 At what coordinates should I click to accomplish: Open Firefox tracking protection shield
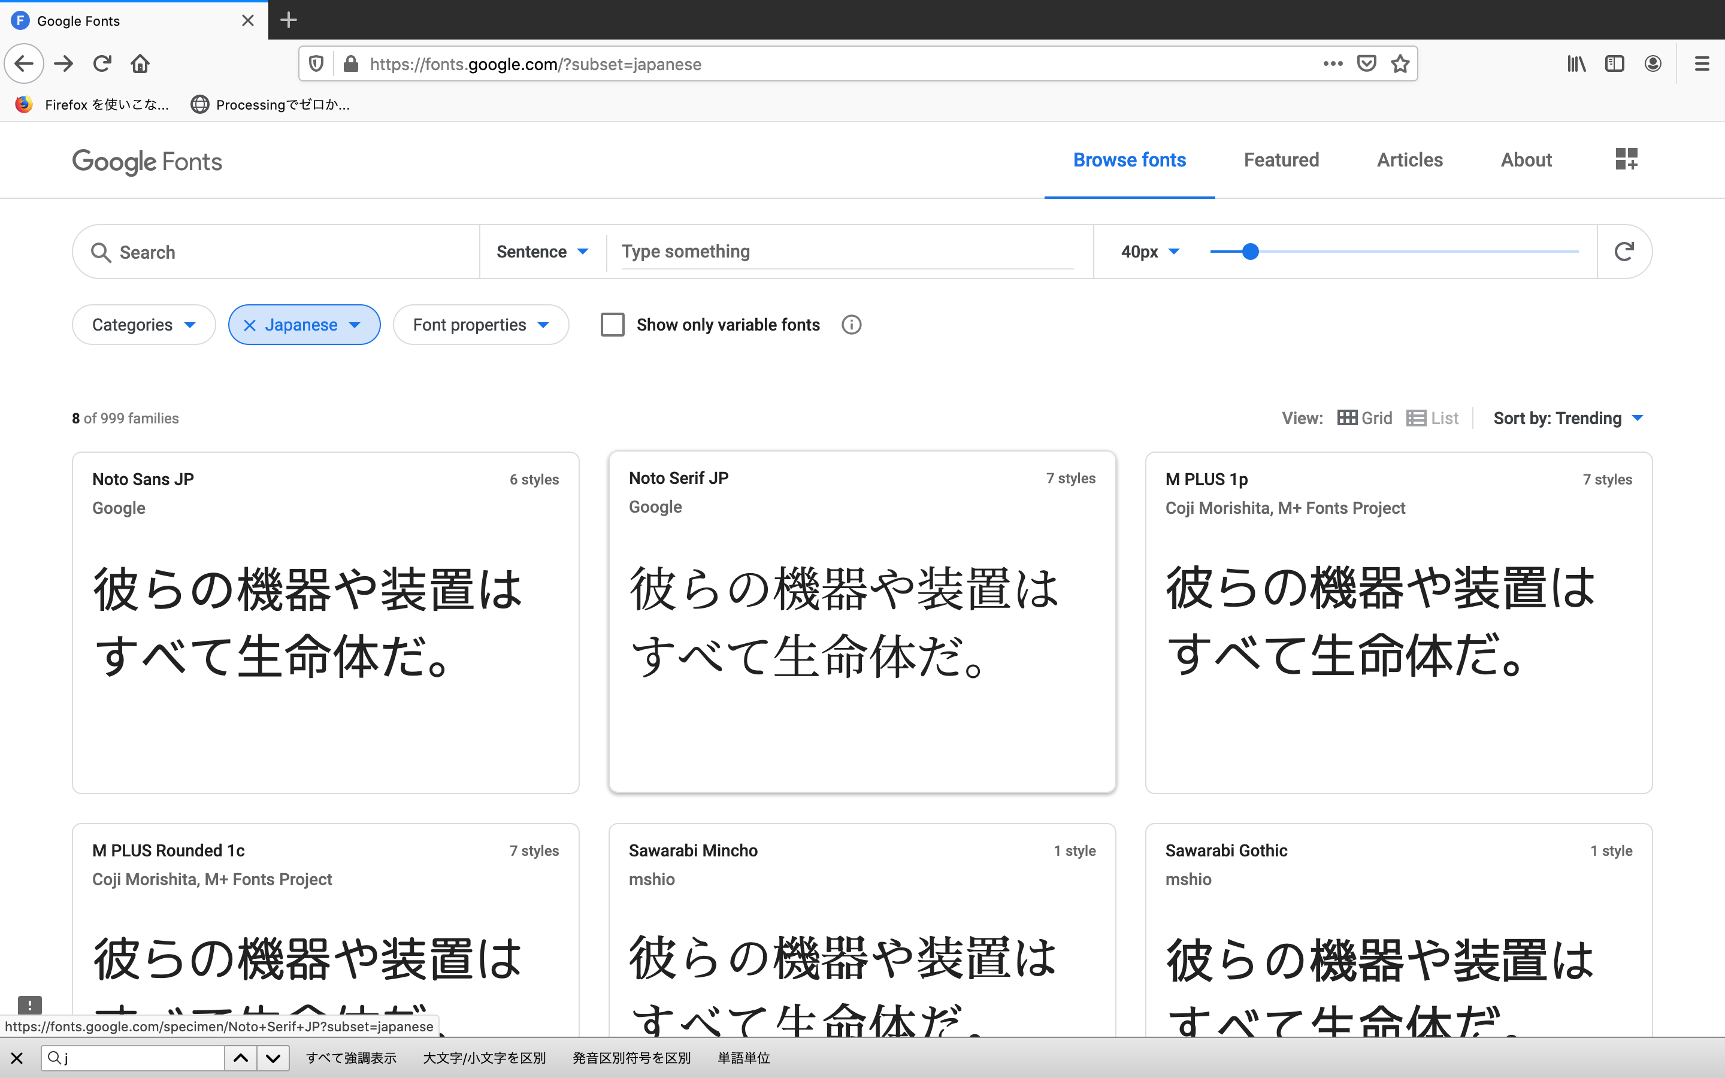tap(316, 63)
